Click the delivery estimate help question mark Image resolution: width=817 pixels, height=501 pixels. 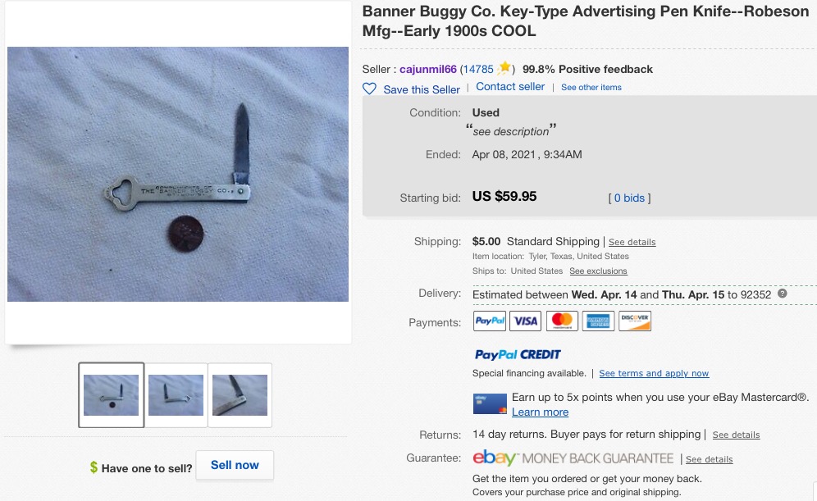coord(782,294)
